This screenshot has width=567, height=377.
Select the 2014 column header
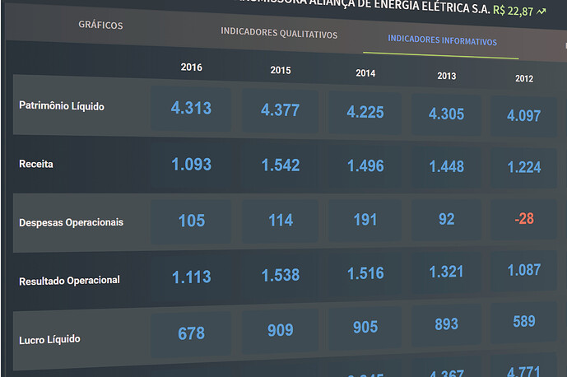pos(365,73)
